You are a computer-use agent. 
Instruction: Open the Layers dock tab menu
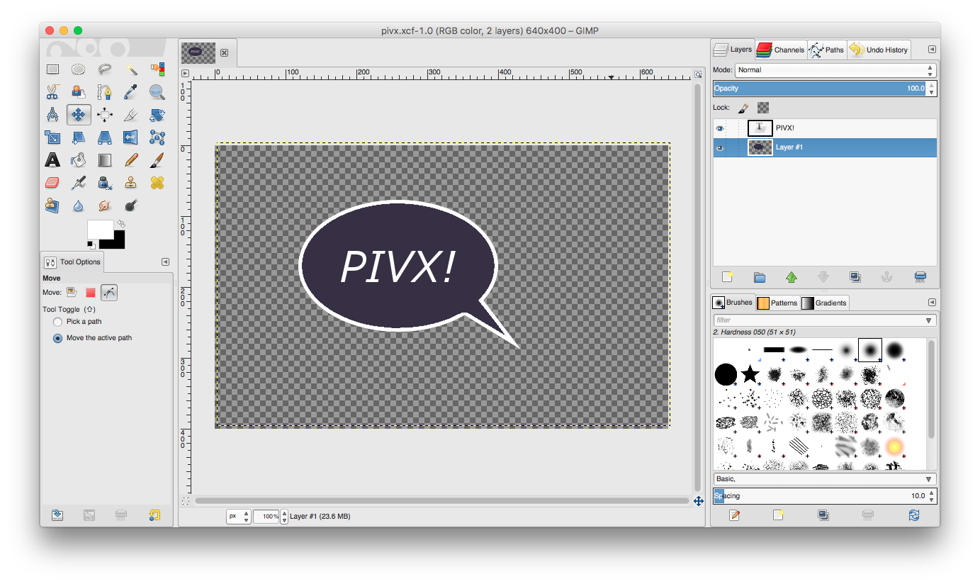click(932, 50)
